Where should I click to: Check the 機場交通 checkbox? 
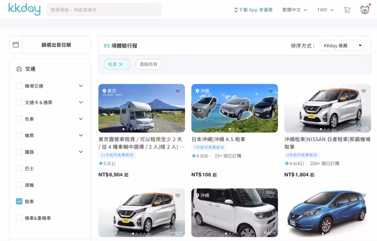(19, 86)
